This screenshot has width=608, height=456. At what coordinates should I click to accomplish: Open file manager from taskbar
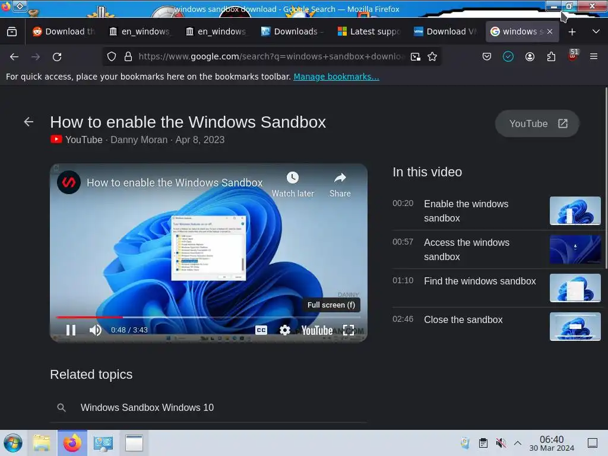pos(42,443)
